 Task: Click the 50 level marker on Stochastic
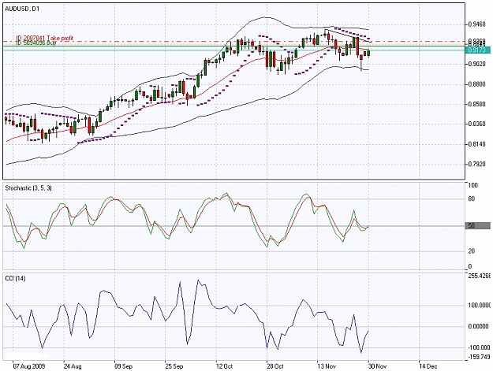pyautogui.click(x=477, y=225)
